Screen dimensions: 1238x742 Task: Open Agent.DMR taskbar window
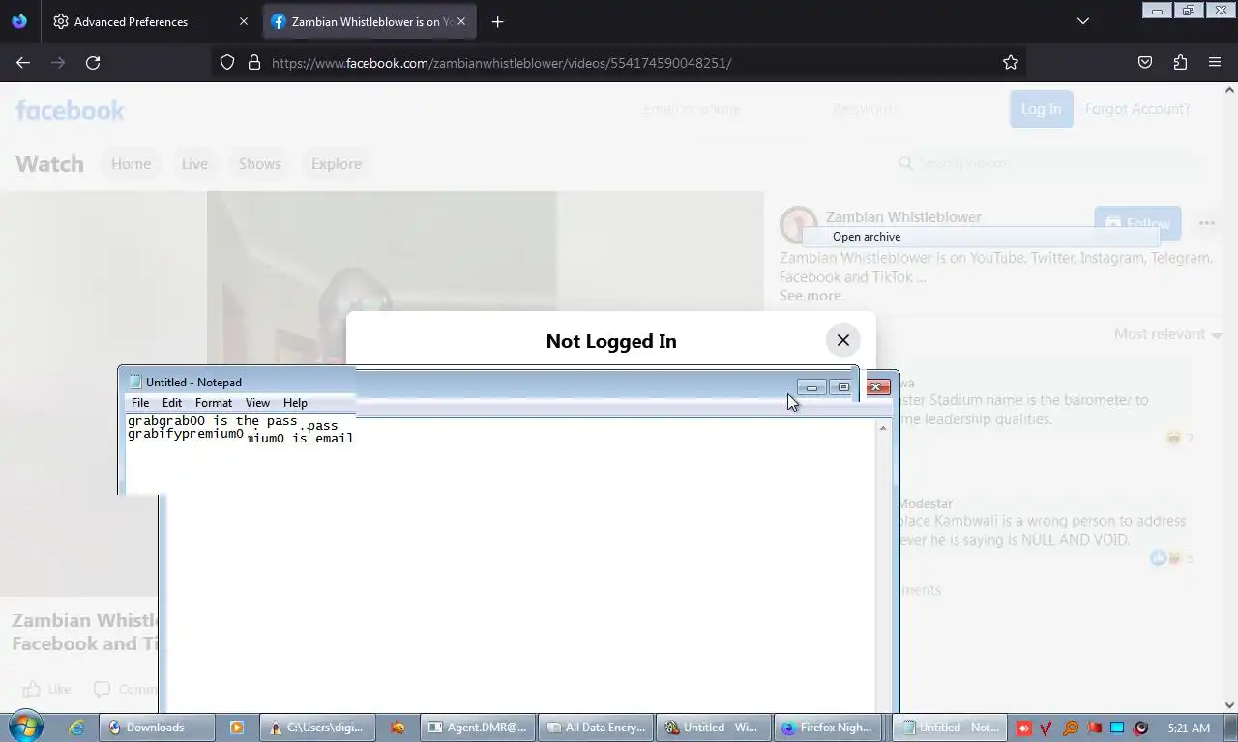[x=478, y=728]
